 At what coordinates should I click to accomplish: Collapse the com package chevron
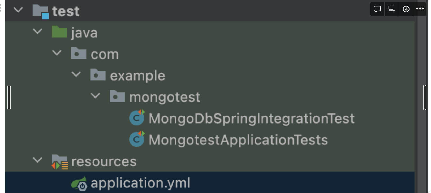(x=57, y=53)
